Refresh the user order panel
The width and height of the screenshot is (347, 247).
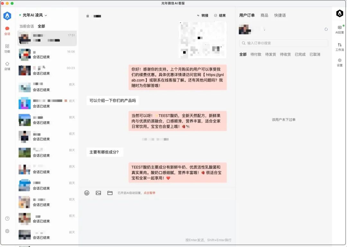[326, 29]
